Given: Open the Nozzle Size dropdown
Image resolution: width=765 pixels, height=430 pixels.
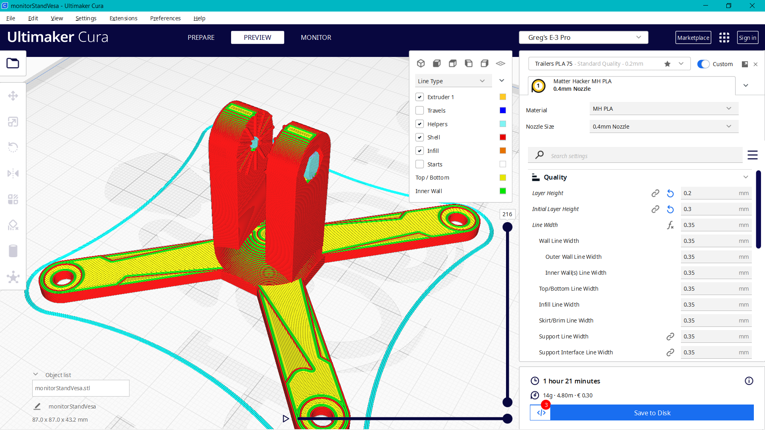Looking at the screenshot, I should coord(663,127).
